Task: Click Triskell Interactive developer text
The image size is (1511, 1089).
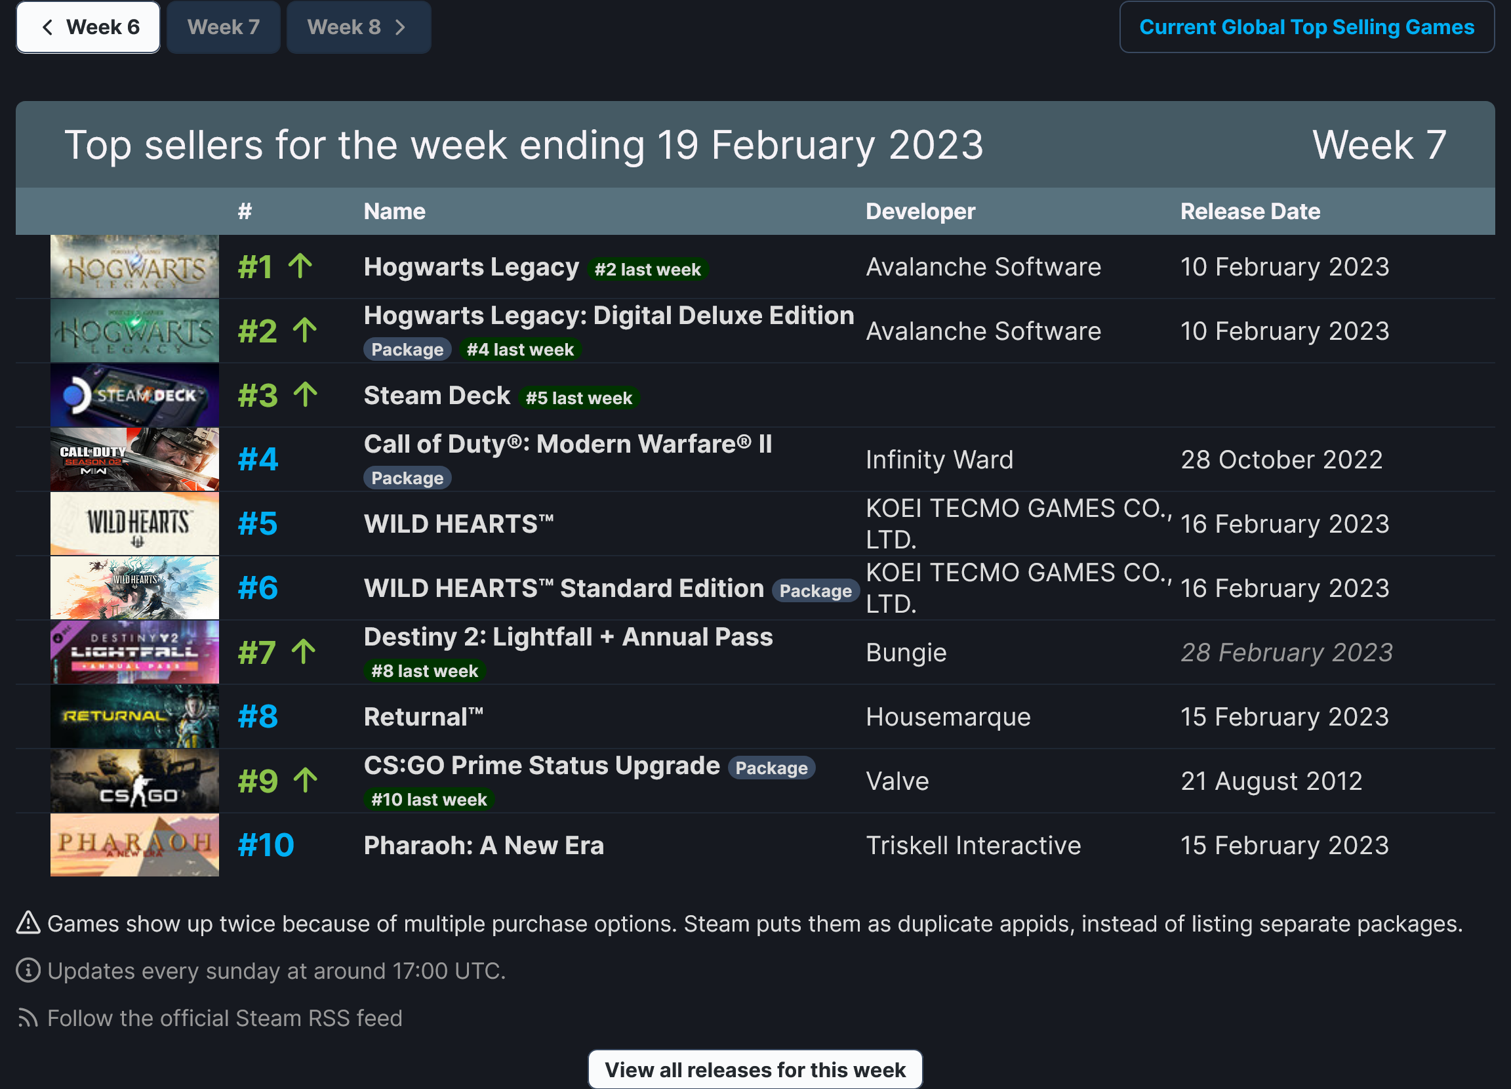Action: click(x=973, y=845)
